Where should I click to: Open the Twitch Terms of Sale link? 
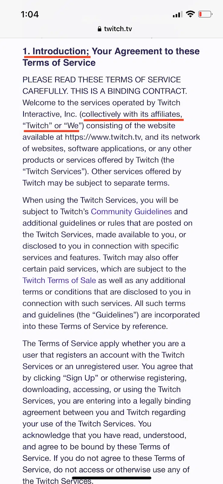click(x=59, y=280)
